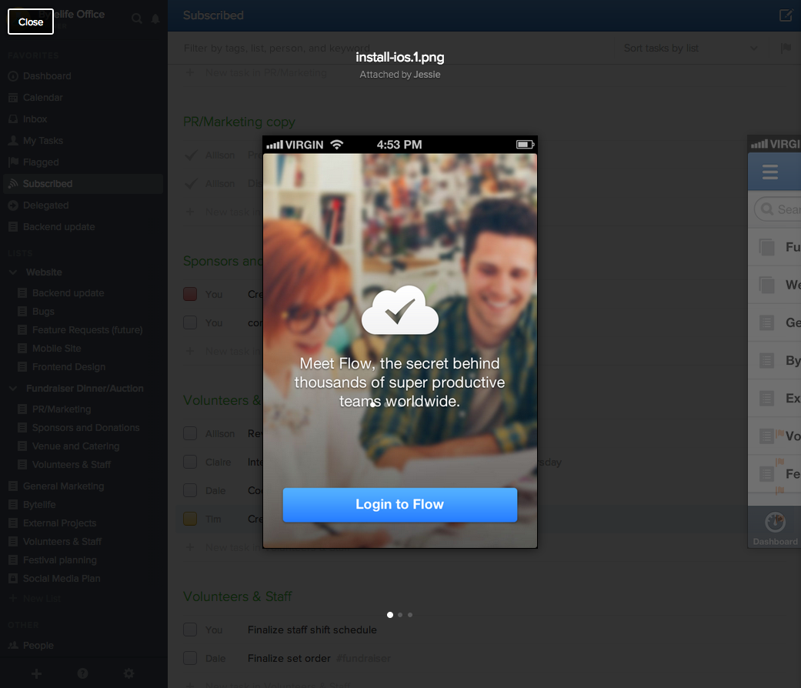The image size is (801, 688).
Task: Check Claire's task checkbox
Action: (190, 462)
